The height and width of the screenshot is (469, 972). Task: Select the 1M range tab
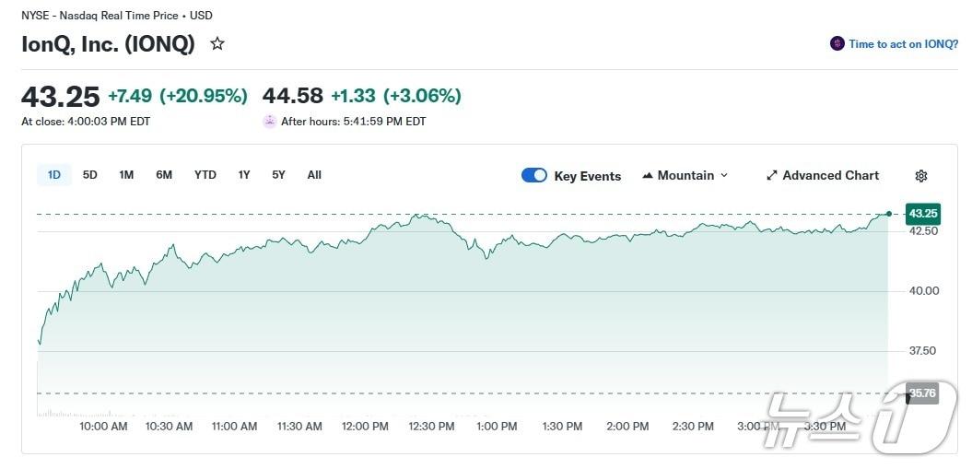click(126, 175)
